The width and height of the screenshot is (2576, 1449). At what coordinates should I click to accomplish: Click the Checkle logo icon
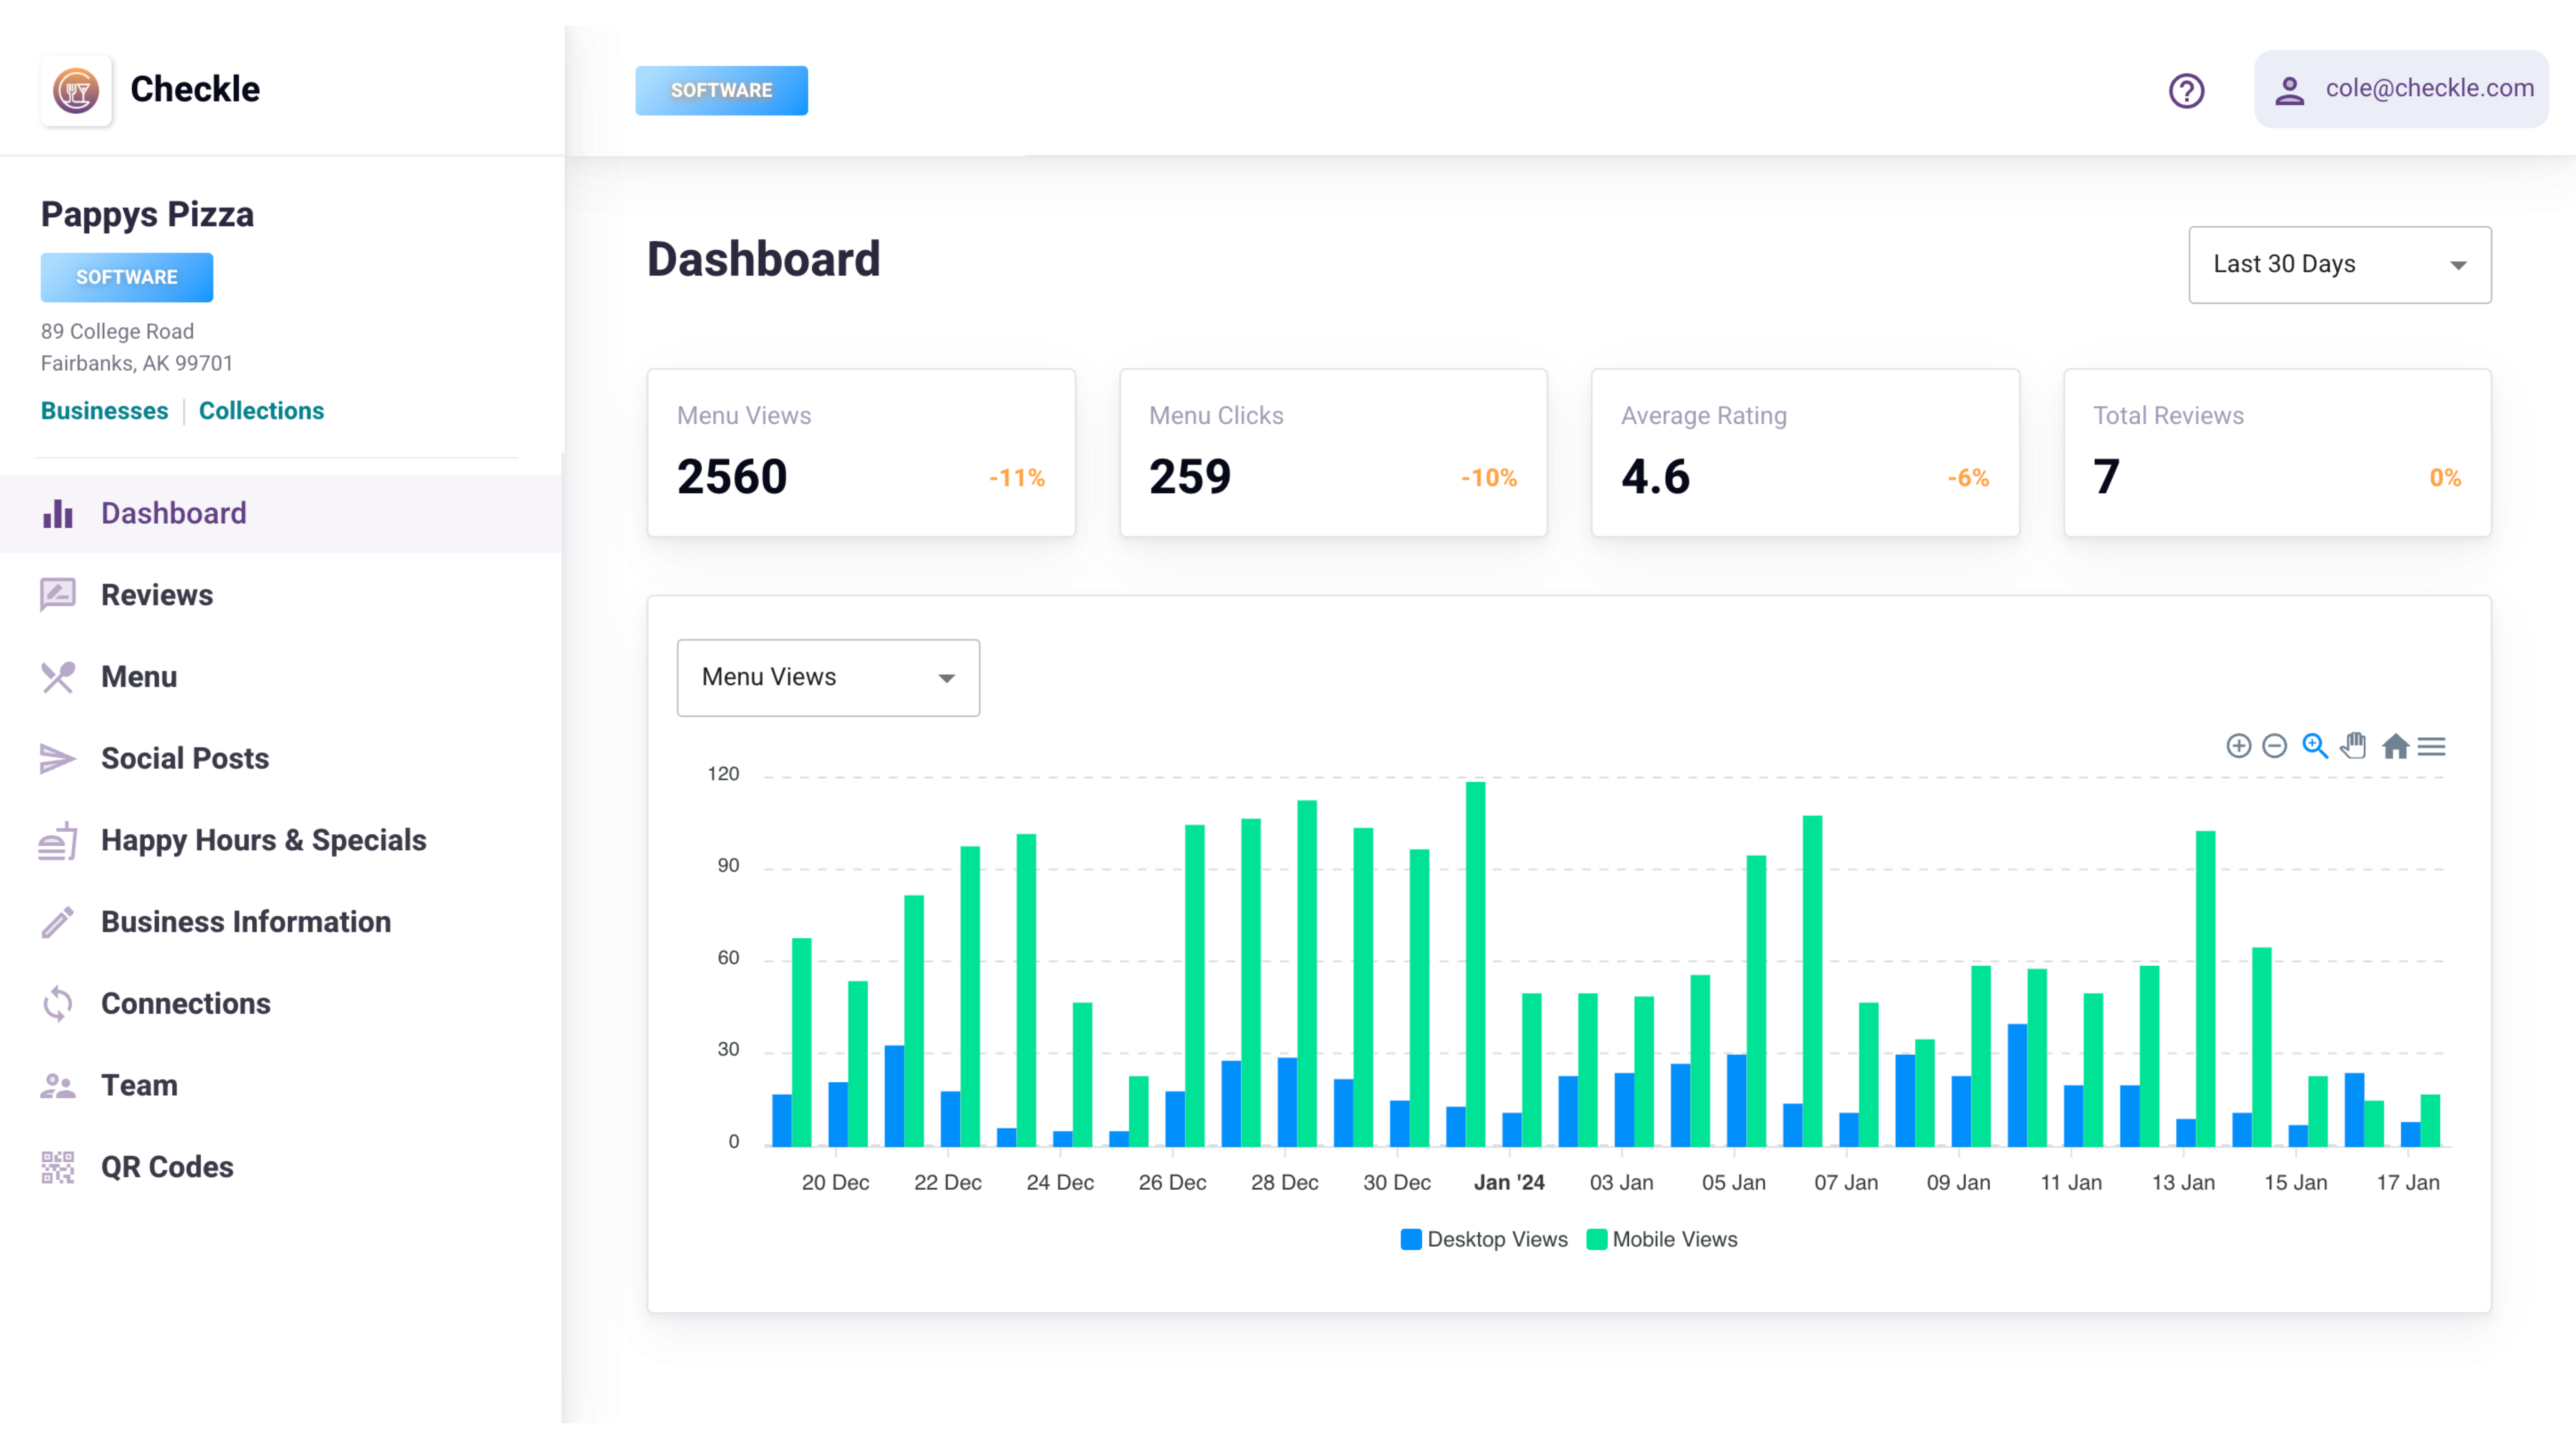[x=76, y=90]
